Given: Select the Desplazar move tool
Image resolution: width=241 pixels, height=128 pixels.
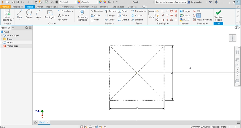Looking at the screenshot, I should tap(97, 11).
